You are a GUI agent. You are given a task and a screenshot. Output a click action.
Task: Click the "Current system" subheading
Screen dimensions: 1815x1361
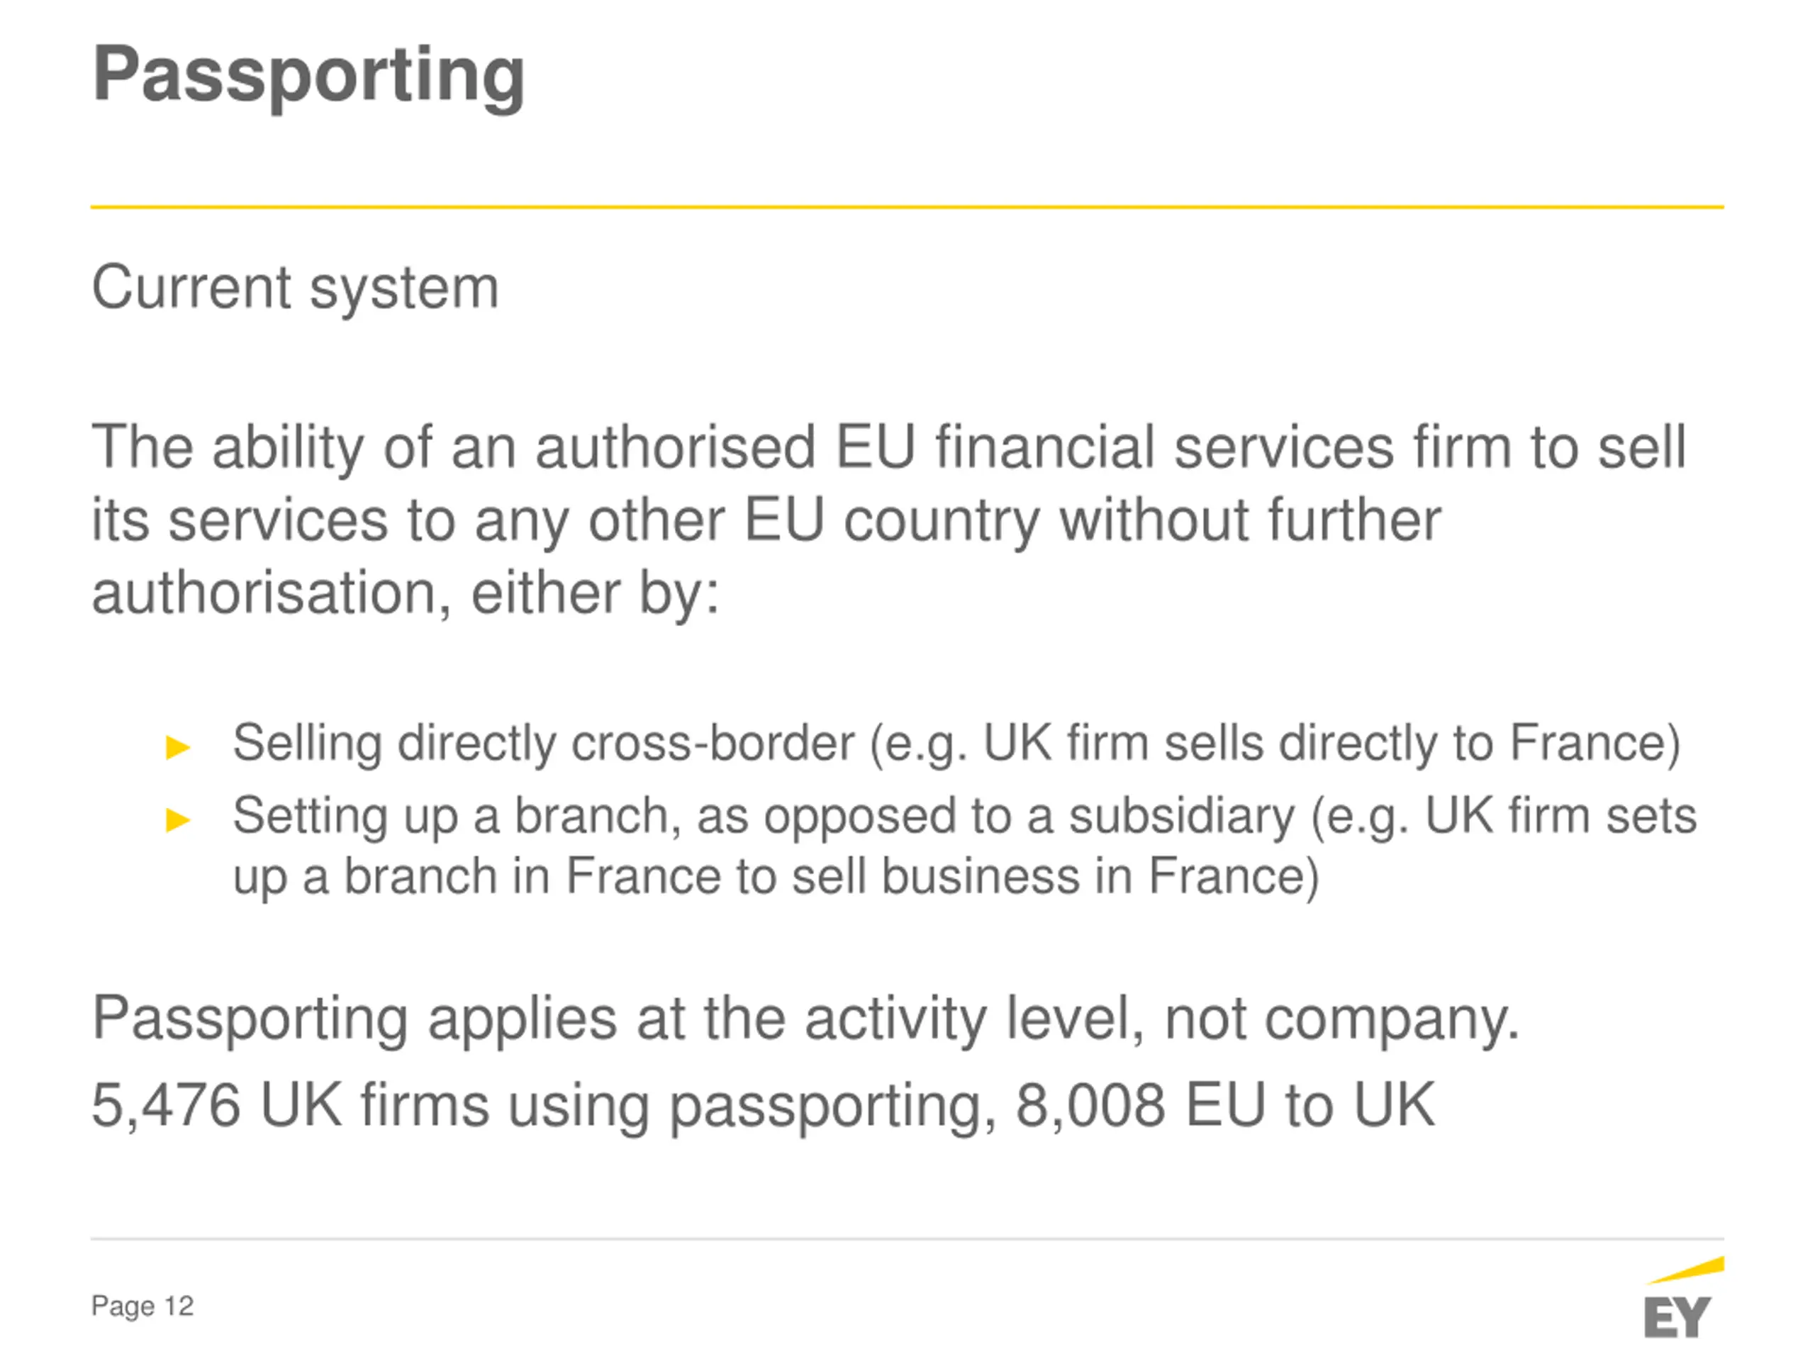pyautogui.click(x=296, y=288)
